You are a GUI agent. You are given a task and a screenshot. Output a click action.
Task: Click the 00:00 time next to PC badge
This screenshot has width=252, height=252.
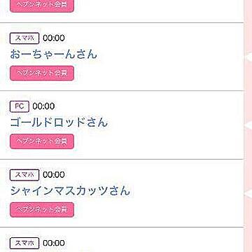click(x=43, y=106)
